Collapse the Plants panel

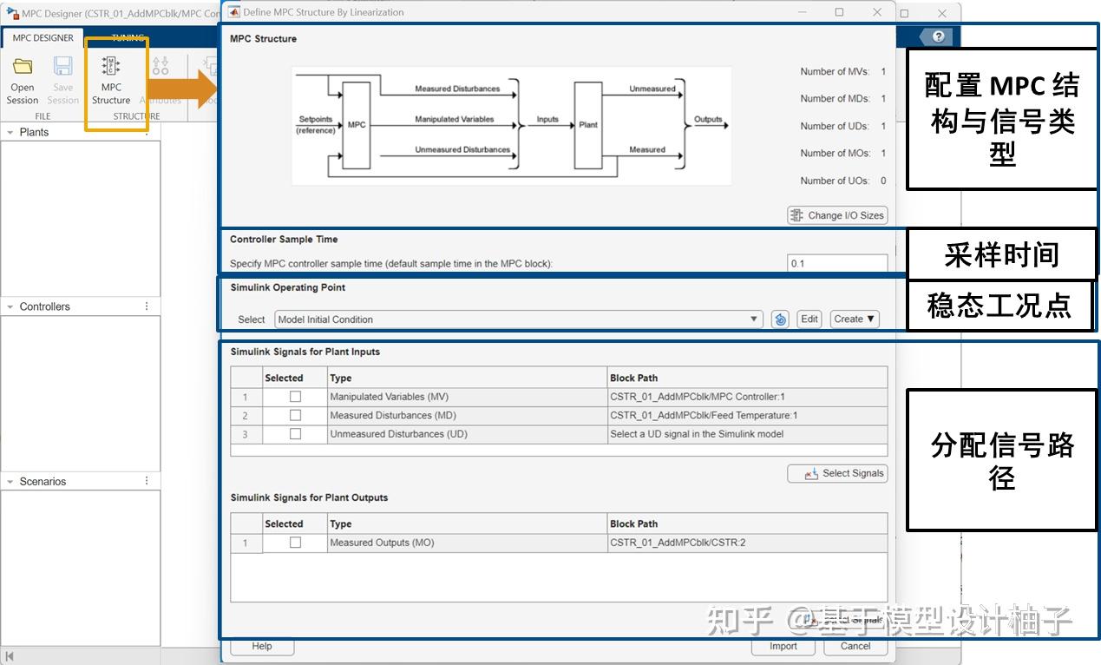(10, 131)
